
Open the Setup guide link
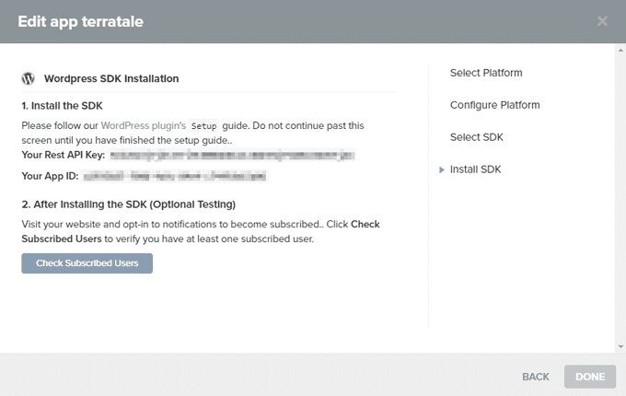coord(203,126)
